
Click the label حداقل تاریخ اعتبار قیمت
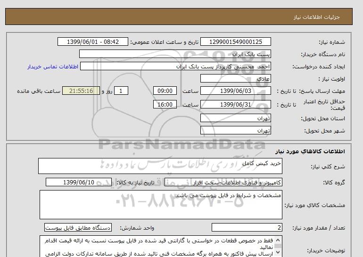[x=324, y=105]
